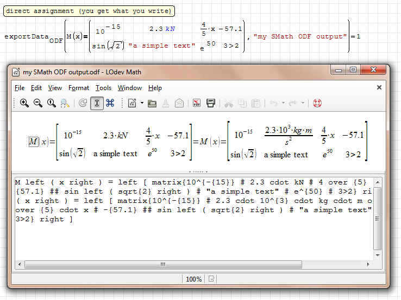
Task: Click the close document X button
Action: click(379, 87)
